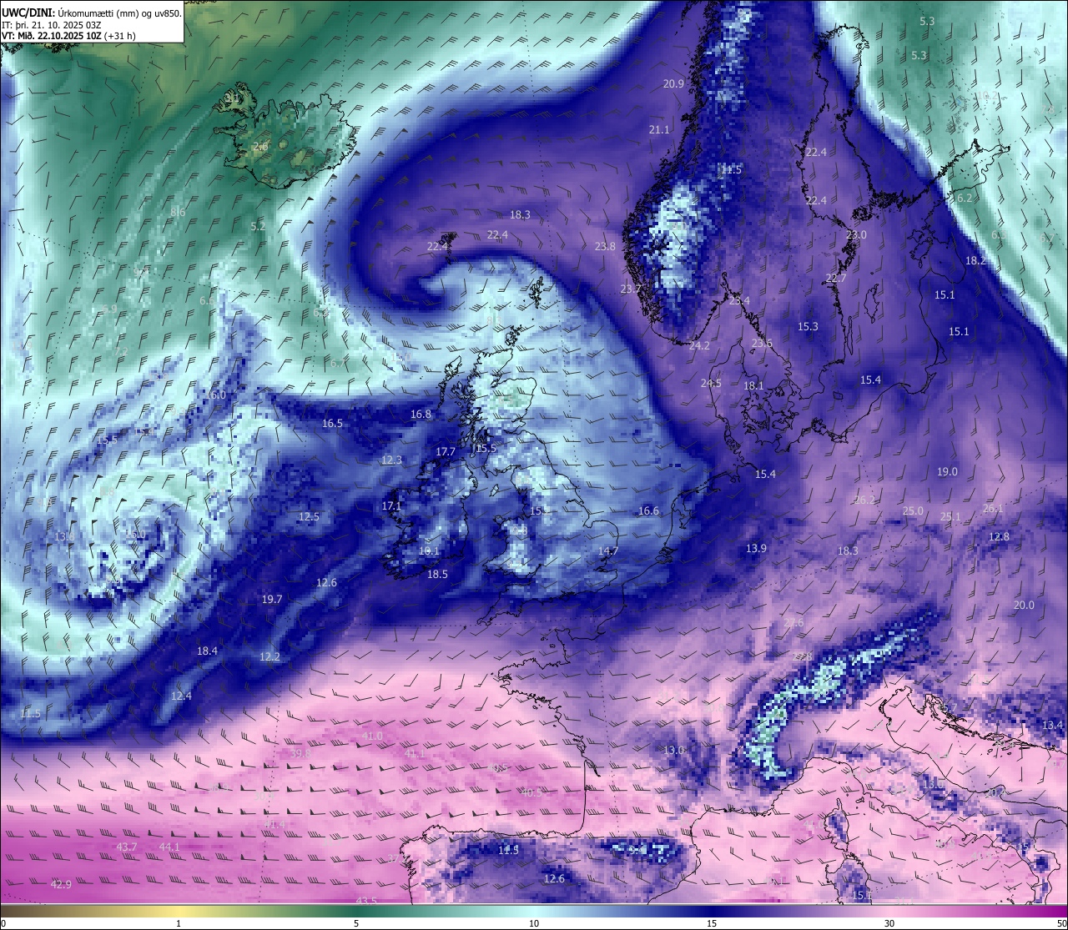Click the "IT: þri. 21. 10. 2025 03Z" line
Image resolution: width=1068 pixels, height=930 pixels.
[52, 25]
